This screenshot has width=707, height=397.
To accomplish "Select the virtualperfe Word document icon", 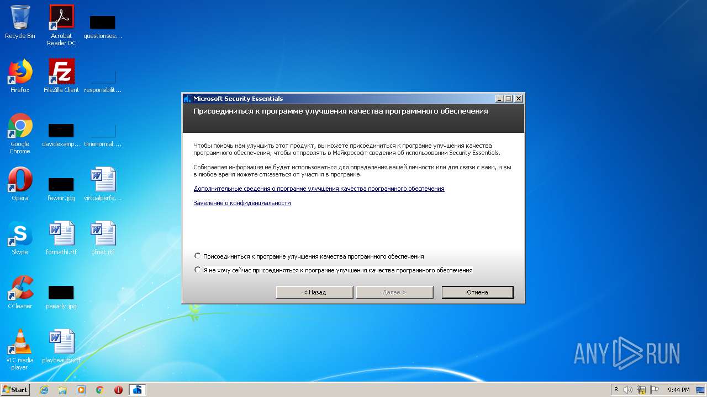I will [103, 184].
